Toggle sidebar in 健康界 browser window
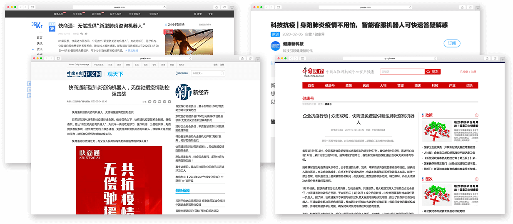Viewport: 513px width, 224px height. pyautogui.click(x=279, y=7)
